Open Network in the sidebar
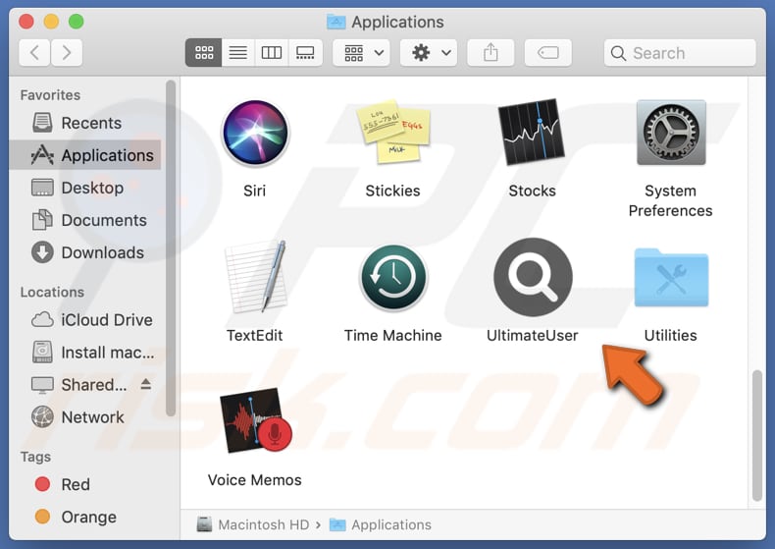Image resolution: width=775 pixels, height=549 pixels. click(86, 417)
